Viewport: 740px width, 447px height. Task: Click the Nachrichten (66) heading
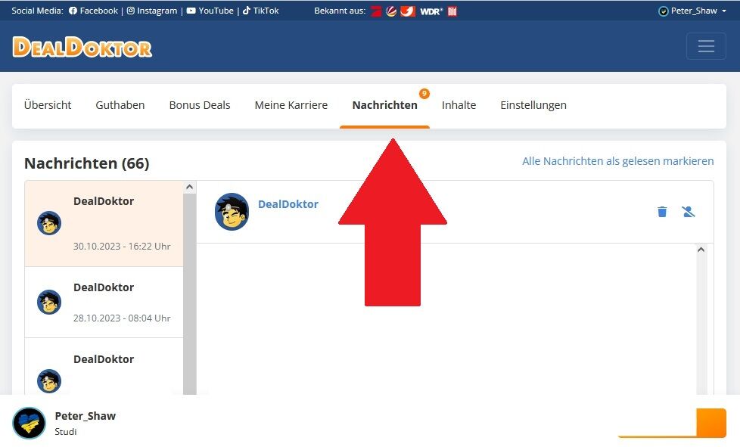click(x=87, y=163)
